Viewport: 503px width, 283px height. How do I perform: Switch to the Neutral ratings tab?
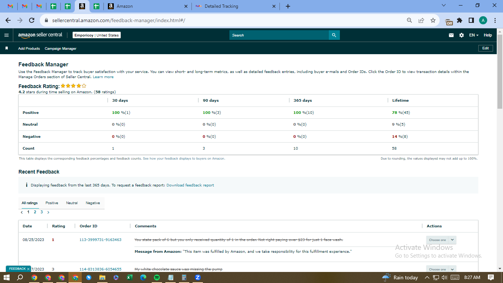(72, 203)
